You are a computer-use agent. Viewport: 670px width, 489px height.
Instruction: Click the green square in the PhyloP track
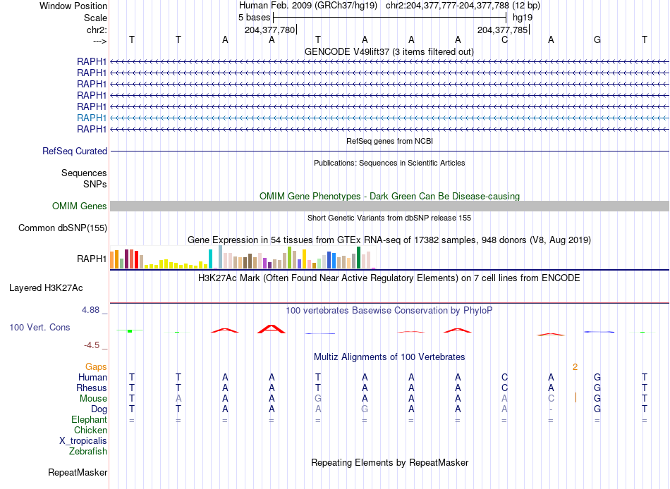coord(130,331)
